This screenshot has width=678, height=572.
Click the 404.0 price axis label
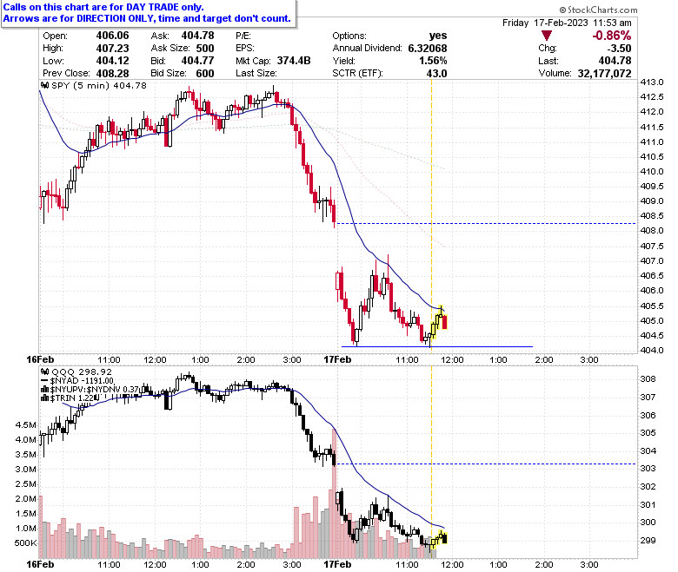pos(652,350)
